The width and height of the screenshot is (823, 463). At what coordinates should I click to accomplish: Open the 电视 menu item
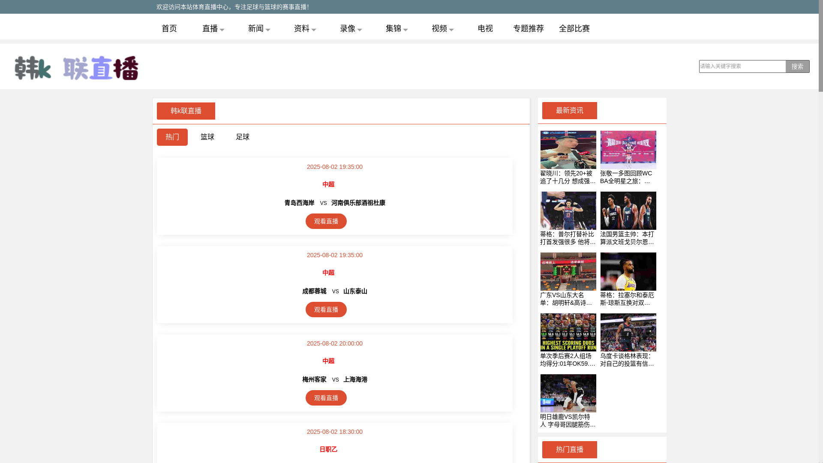tap(485, 28)
